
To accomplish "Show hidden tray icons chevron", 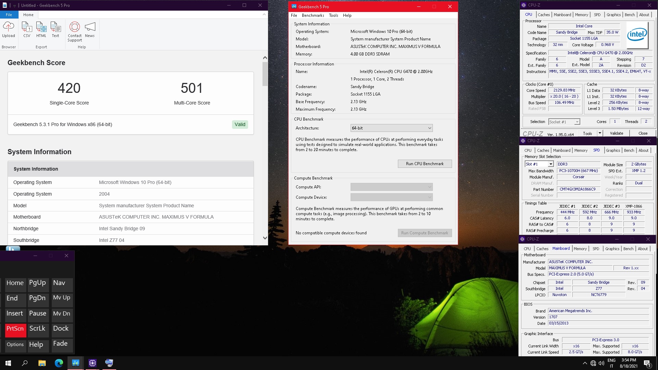I will [x=585, y=363].
